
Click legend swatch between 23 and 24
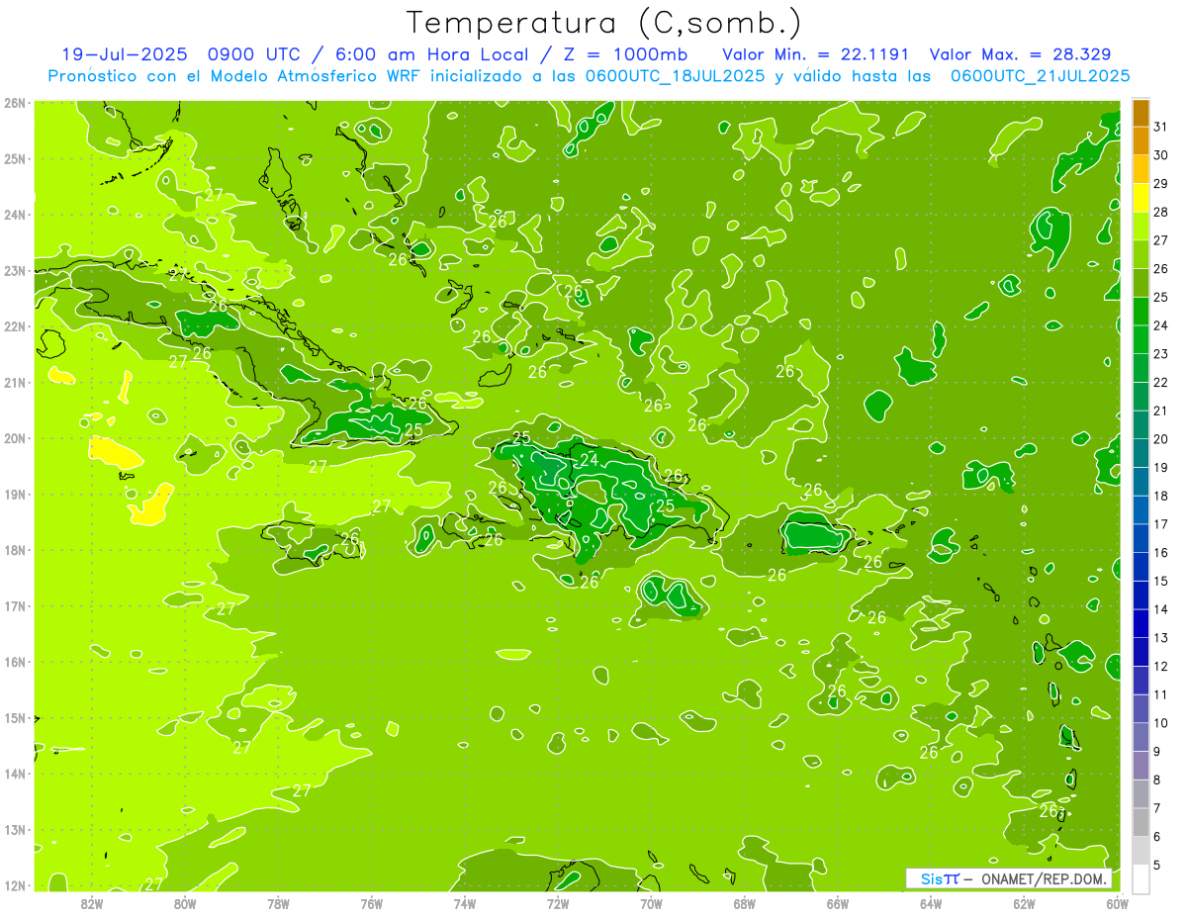(1141, 339)
